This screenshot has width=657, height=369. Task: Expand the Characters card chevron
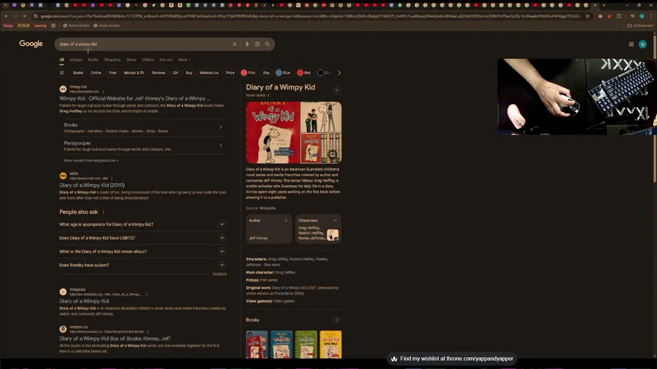click(335, 220)
